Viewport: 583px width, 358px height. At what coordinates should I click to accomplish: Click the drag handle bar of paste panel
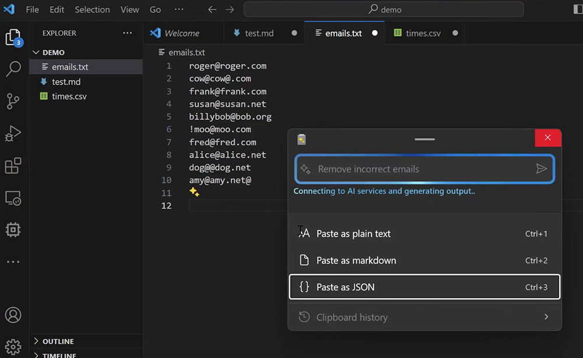pos(424,139)
